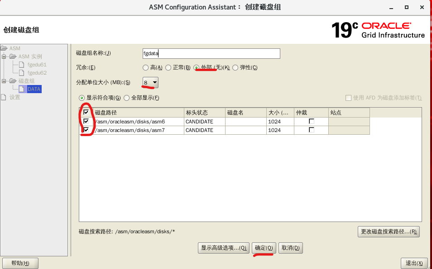Click the 磁盘路径 column header
This screenshot has width=432, height=269.
tap(139, 113)
